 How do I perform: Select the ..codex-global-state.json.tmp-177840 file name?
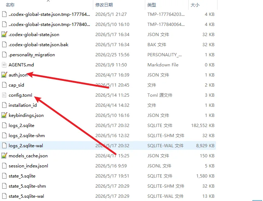pyautogui.click(x=49, y=25)
